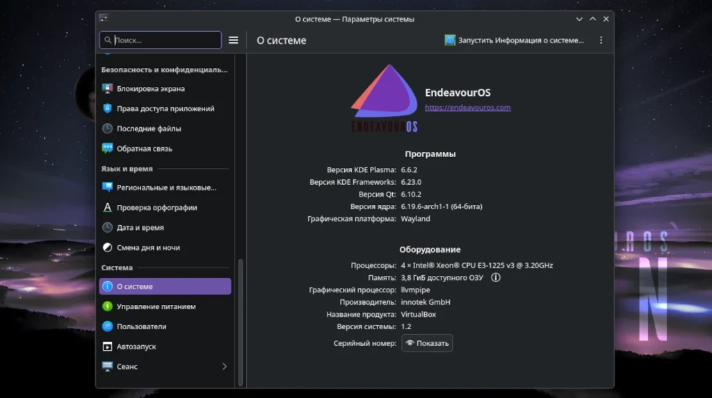
Task: Open the Автозапуск play-box icon
Action: (107, 347)
